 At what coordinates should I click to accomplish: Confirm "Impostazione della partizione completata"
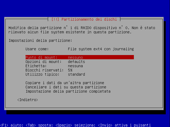[x=68, y=91]
